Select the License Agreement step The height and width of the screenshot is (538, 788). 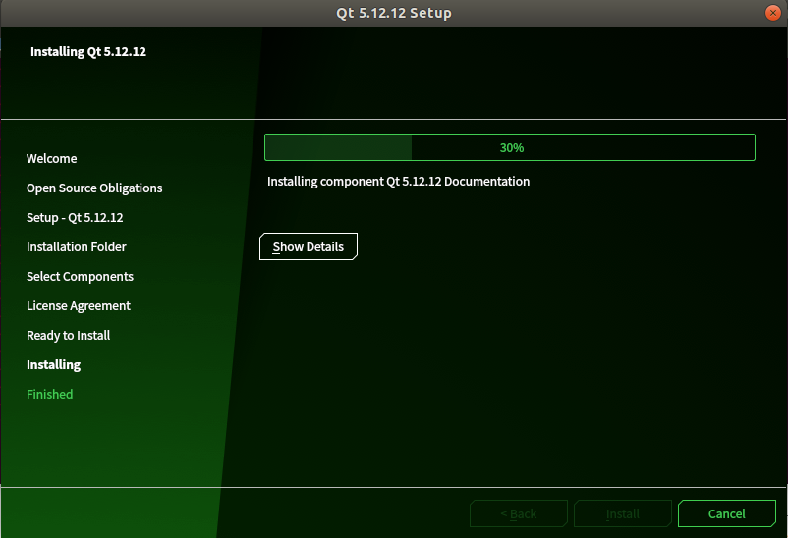79,306
